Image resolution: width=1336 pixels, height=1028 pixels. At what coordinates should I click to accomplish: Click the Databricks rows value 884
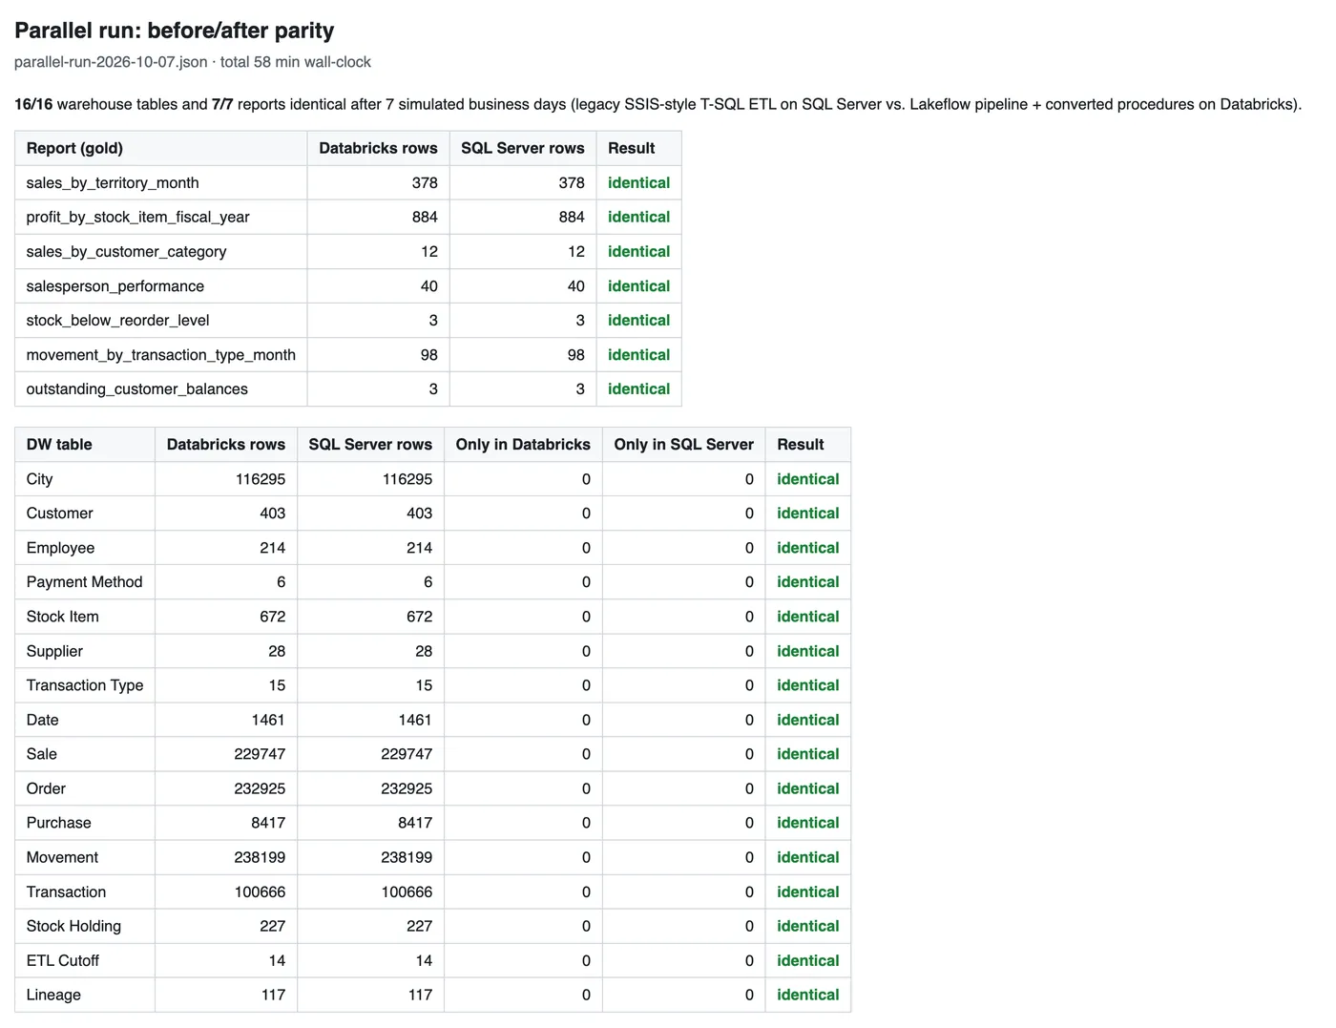point(425,217)
